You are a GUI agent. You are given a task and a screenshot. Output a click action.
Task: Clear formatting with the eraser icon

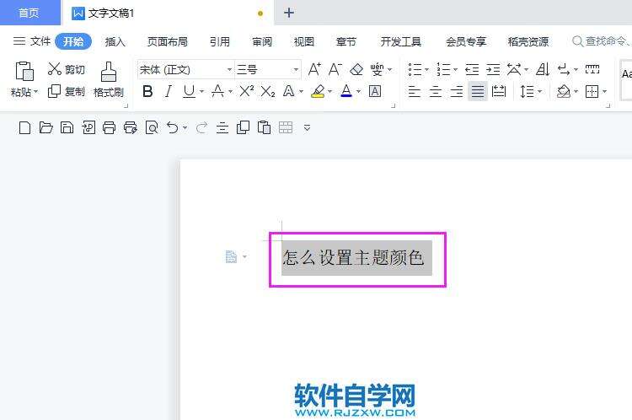[356, 69]
